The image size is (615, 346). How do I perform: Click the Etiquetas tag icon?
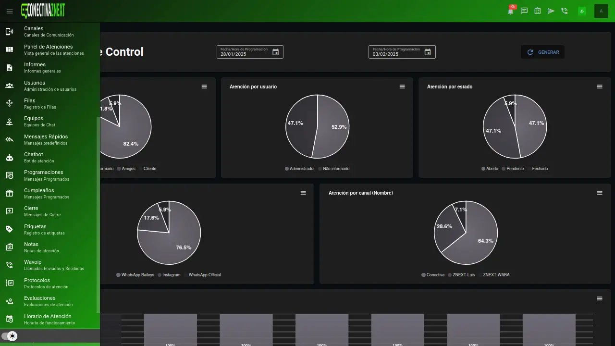9,229
